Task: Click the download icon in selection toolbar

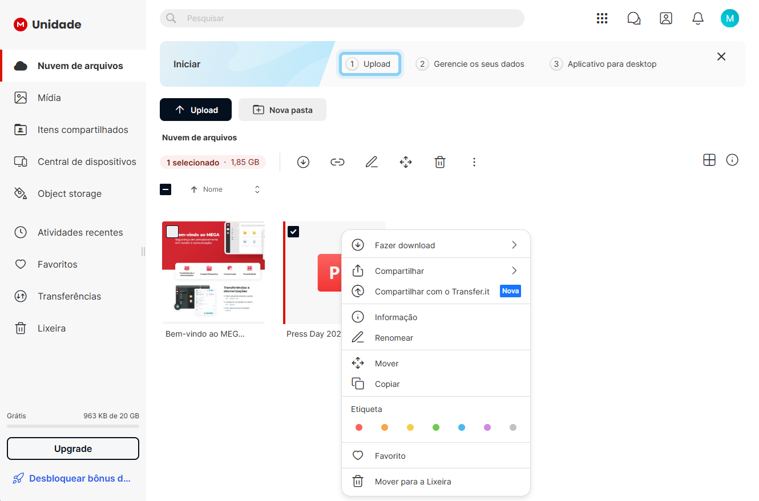Action: pos(303,162)
